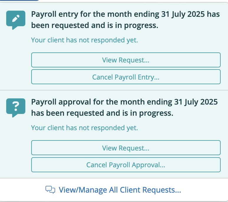Viewport: 228px width, 202px height.
Task: Click 'Your client has not responded yet' under payroll entry
Action: (x=85, y=40)
